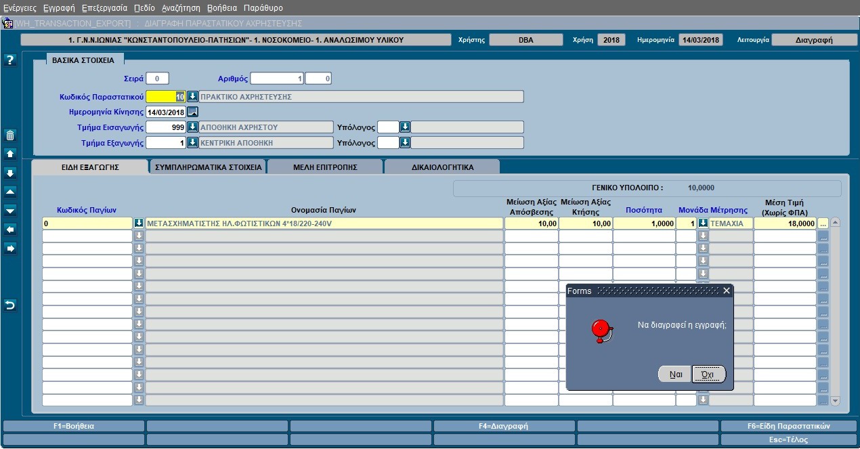Confirm deletion with Ναι button
The image size is (860, 449).
pos(675,374)
